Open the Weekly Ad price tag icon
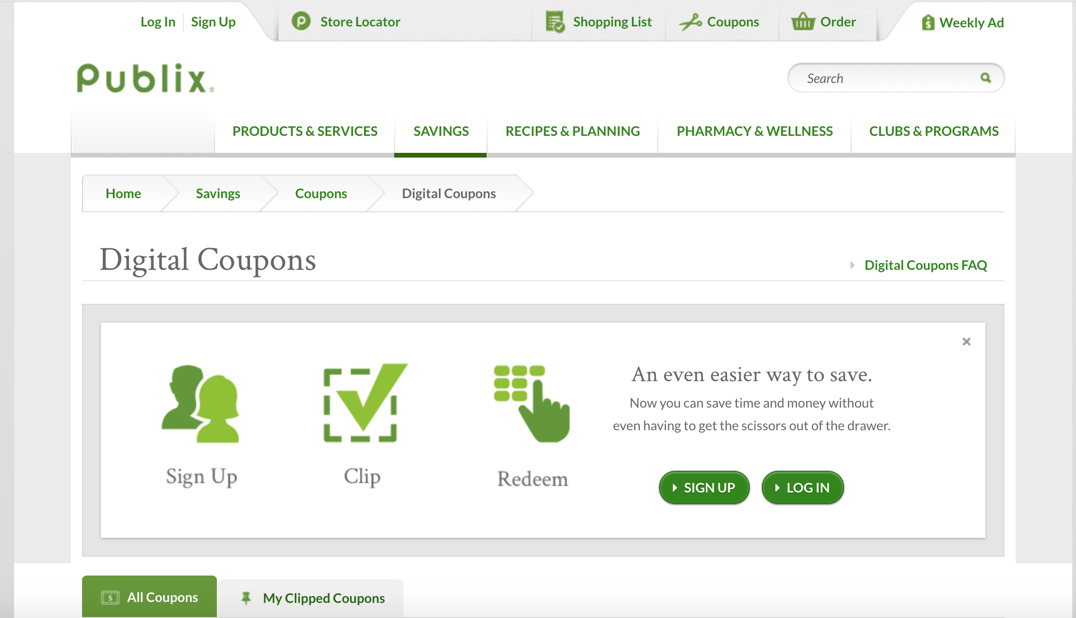Viewport: 1076px width, 618px height. pyautogui.click(x=927, y=23)
